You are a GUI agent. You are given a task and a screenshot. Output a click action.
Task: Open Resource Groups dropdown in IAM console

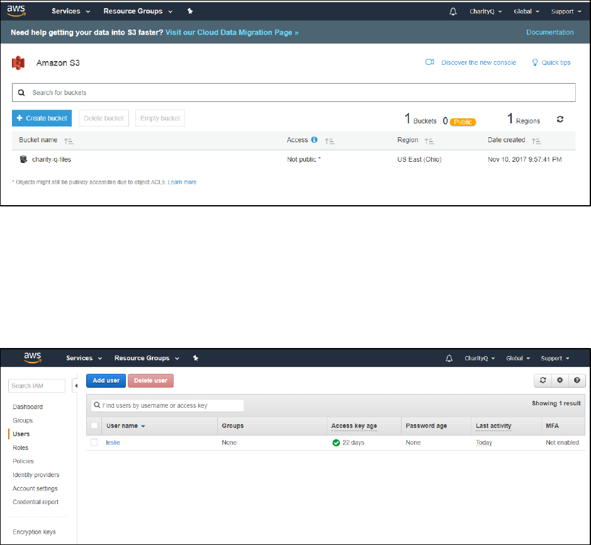click(147, 358)
